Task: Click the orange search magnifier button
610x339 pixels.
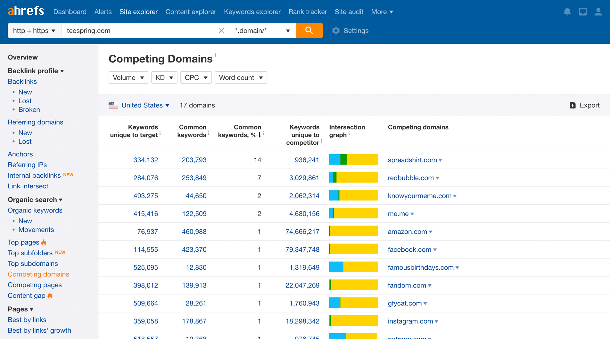Action: tap(309, 30)
